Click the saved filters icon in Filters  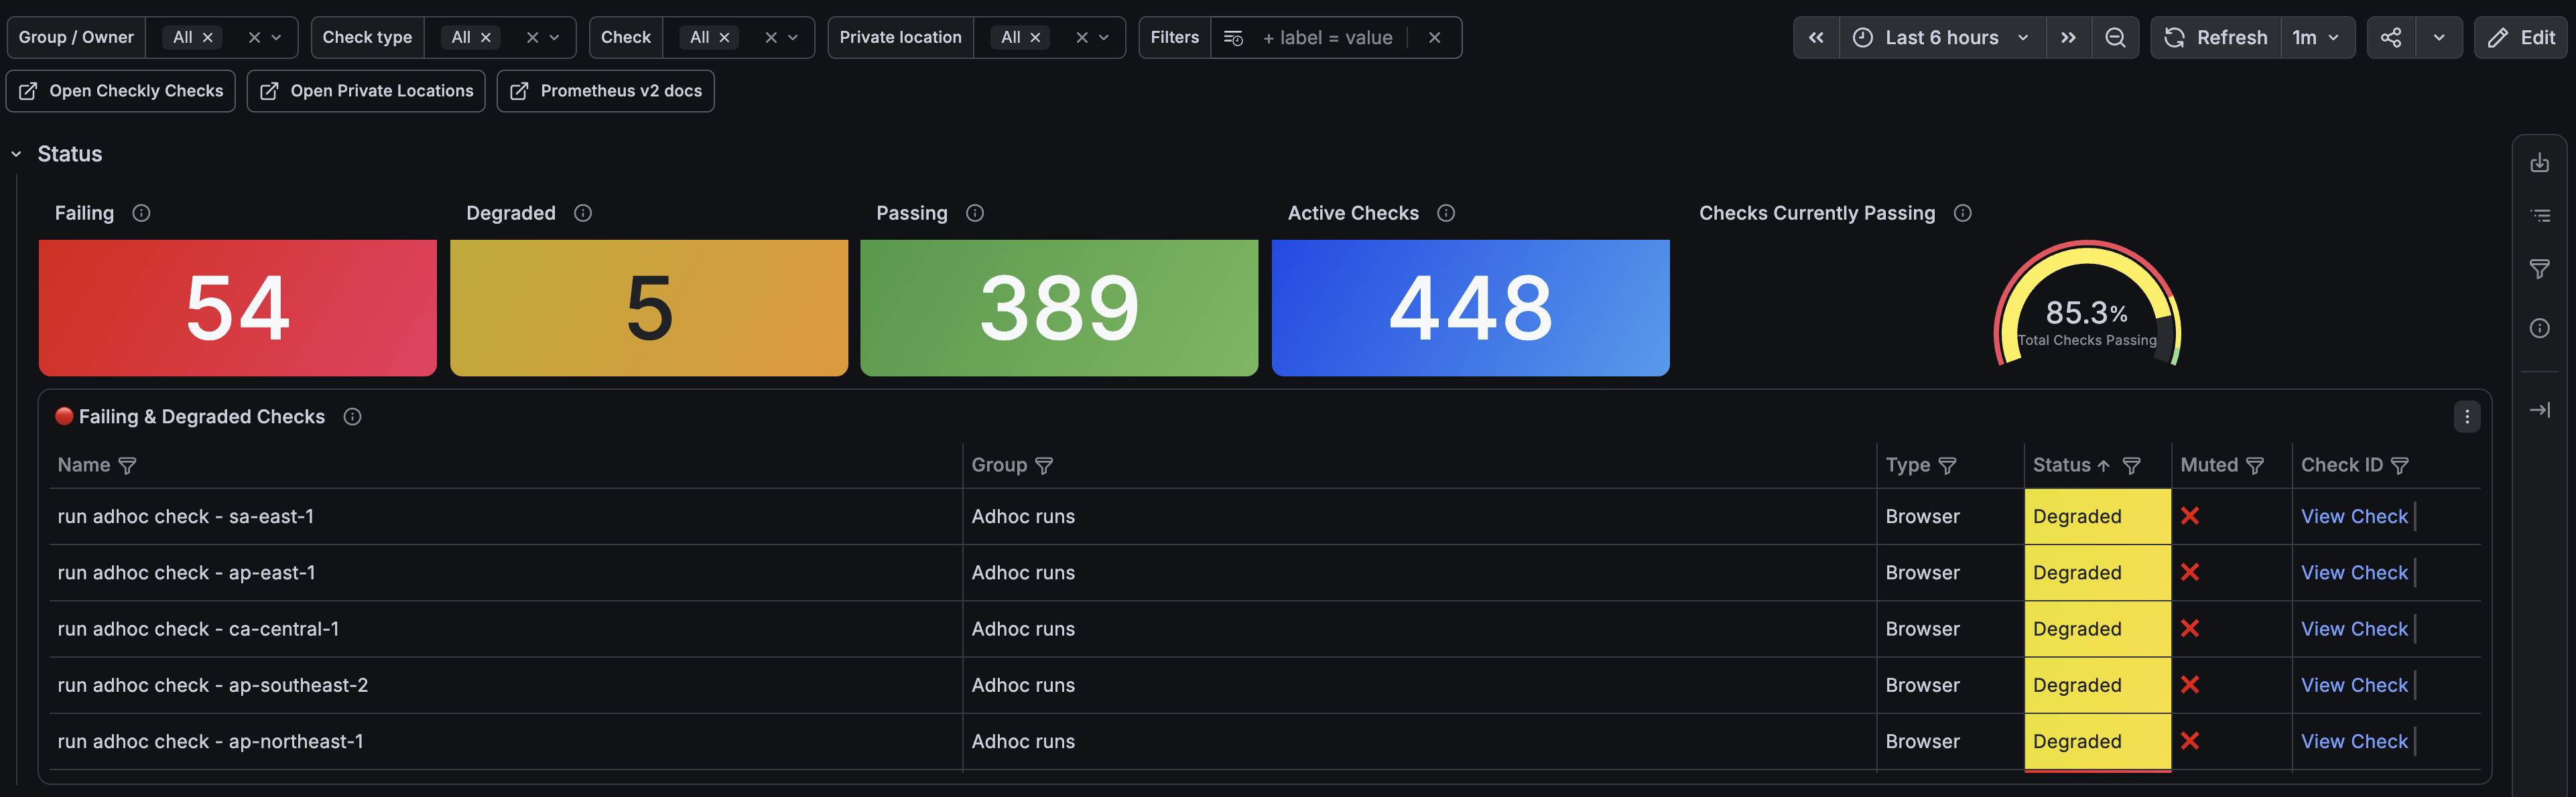[x=1233, y=38]
